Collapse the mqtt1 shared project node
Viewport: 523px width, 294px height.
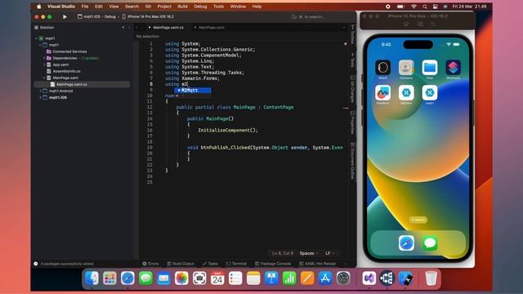(40, 45)
